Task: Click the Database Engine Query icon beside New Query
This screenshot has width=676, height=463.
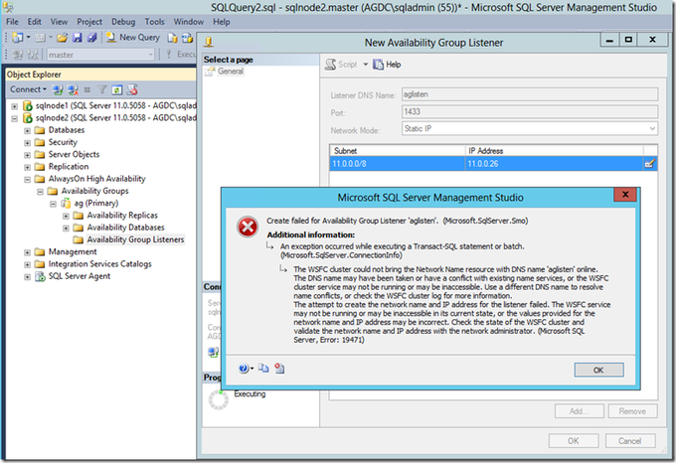Action: [172, 38]
